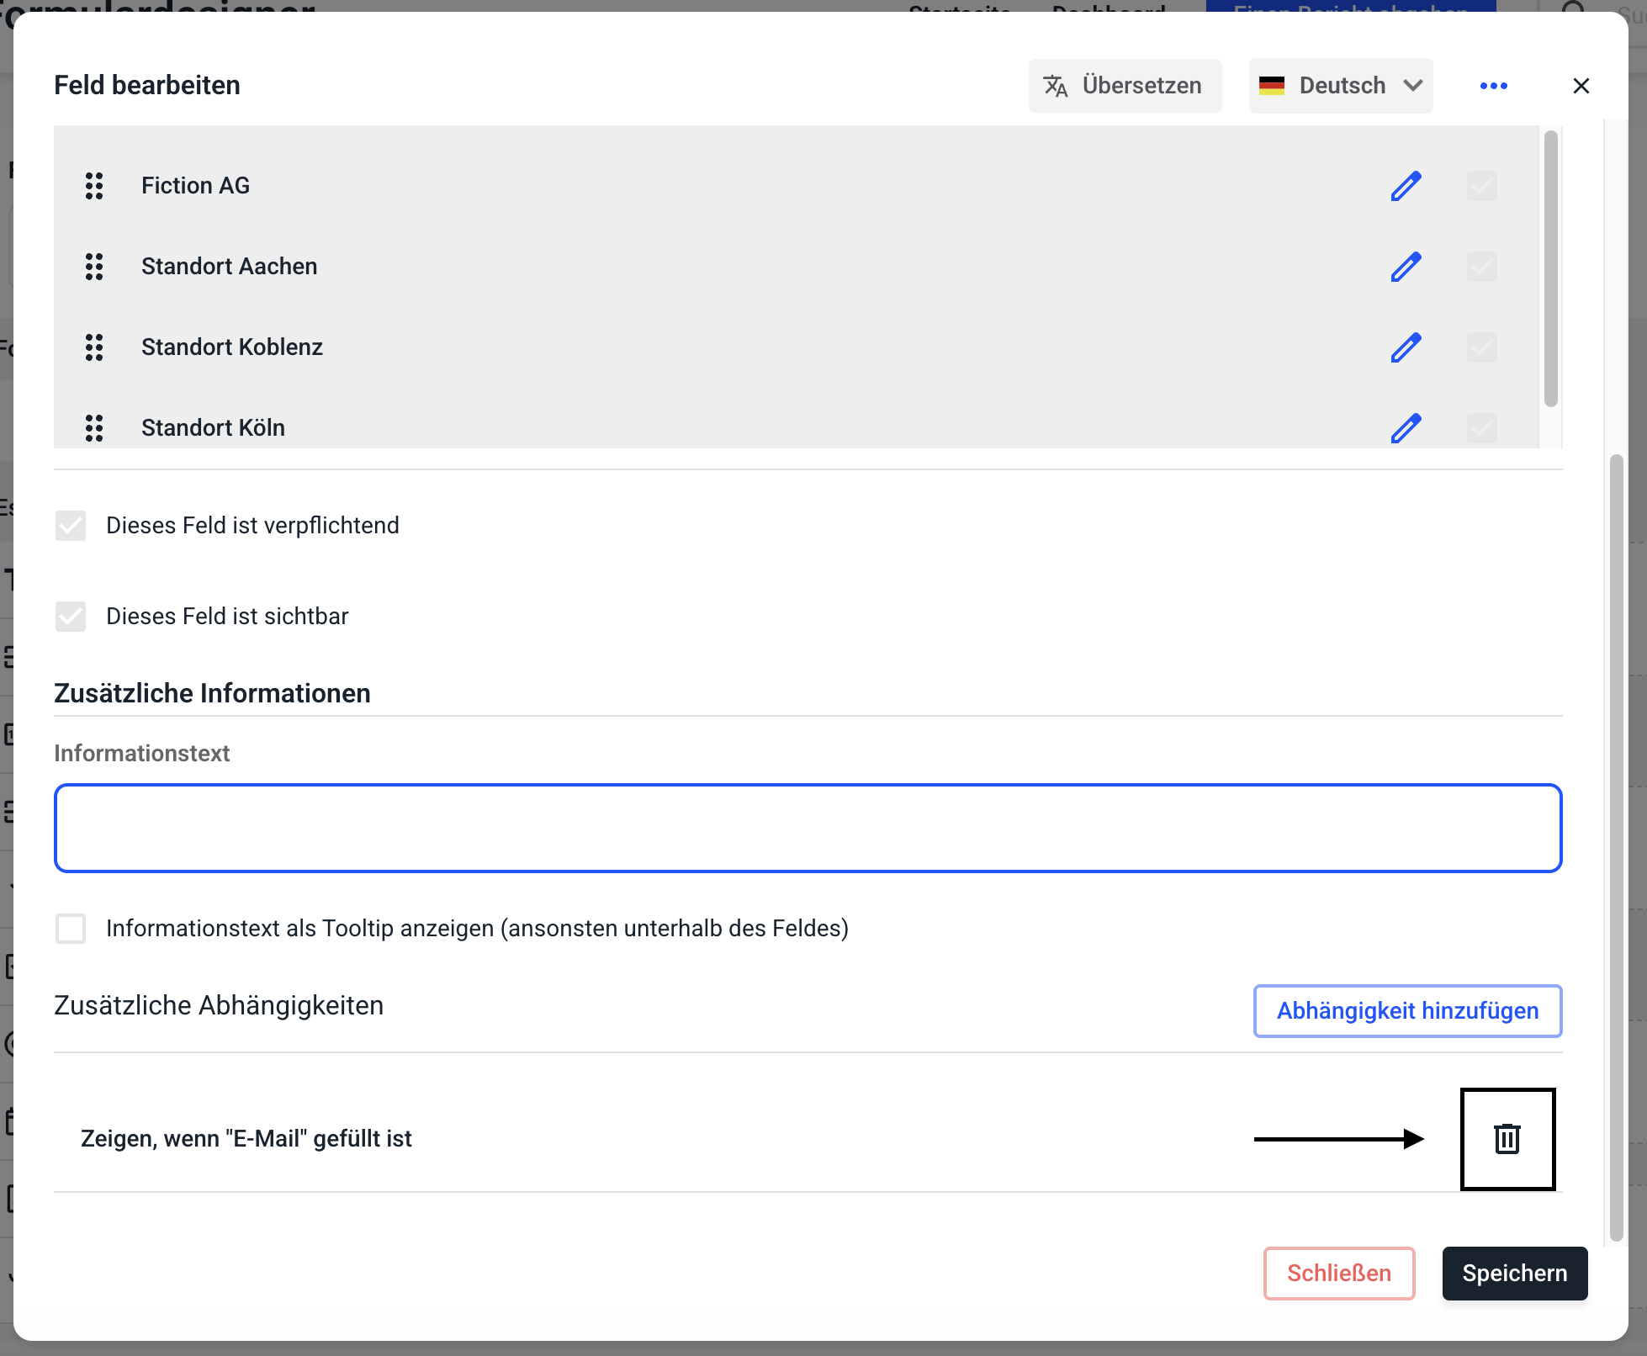The width and height of the screenshot is (1647, 1356).
Task: Close the Feld bearbeiten dialog with X
Action: [1581, 86]
